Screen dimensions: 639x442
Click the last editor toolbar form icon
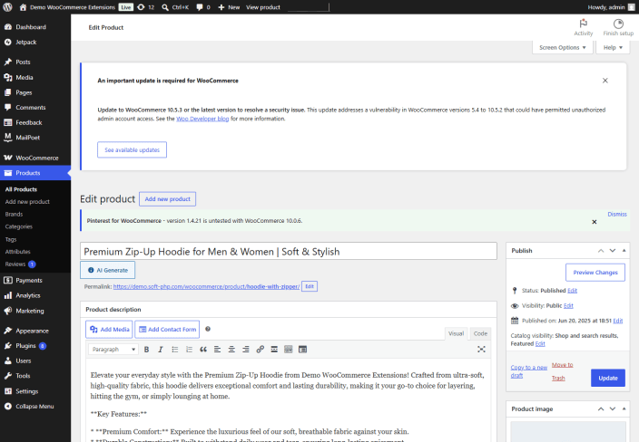[x=302, y=350]
